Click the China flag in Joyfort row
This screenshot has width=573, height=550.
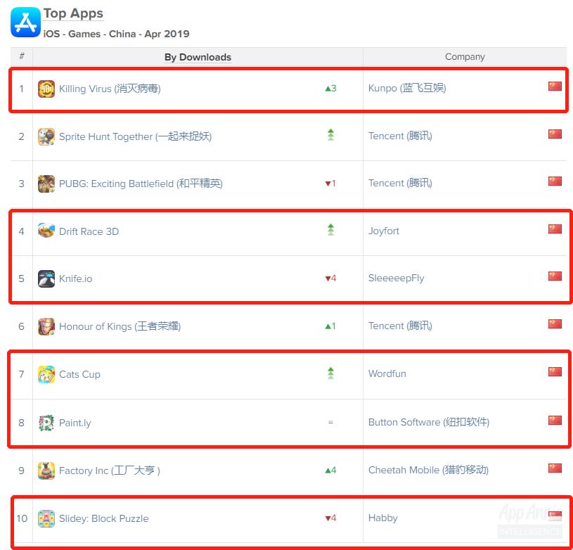pos(555,229)
